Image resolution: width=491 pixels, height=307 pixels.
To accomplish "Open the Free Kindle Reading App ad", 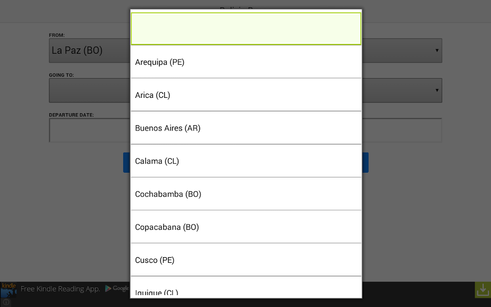I will tap(60, 289).
